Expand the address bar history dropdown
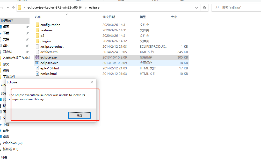The height and width of the screenshot is (159, 261). (x=197, y=8)
